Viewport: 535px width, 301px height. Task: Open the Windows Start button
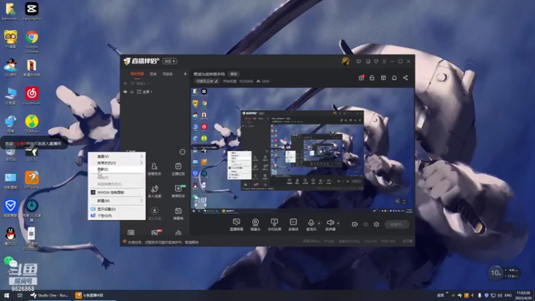(x=7, y=295)
